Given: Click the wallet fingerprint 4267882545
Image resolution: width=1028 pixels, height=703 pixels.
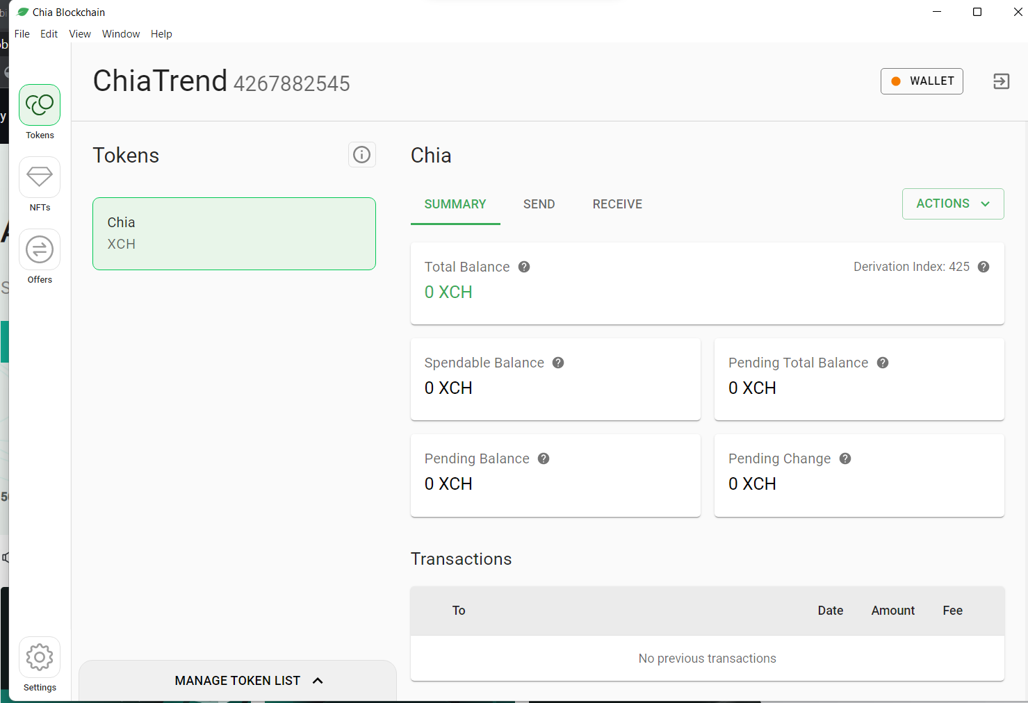Looking at the screenshot, I should click(x=292, y=84).
